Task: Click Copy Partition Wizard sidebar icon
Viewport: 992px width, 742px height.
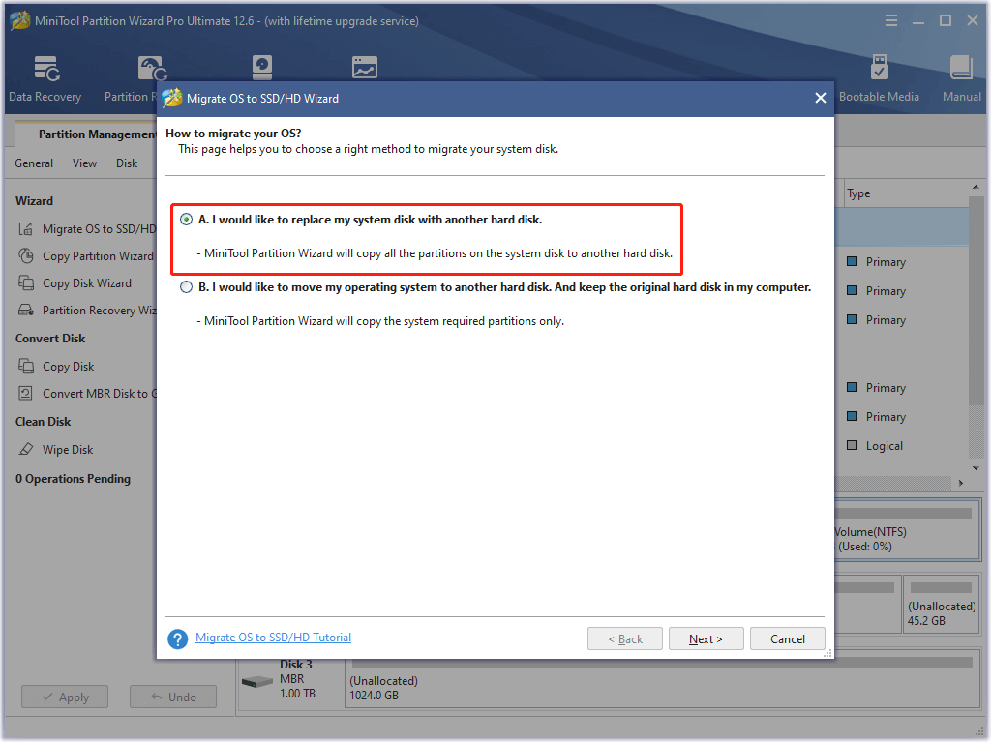Action: coord(26,255)
